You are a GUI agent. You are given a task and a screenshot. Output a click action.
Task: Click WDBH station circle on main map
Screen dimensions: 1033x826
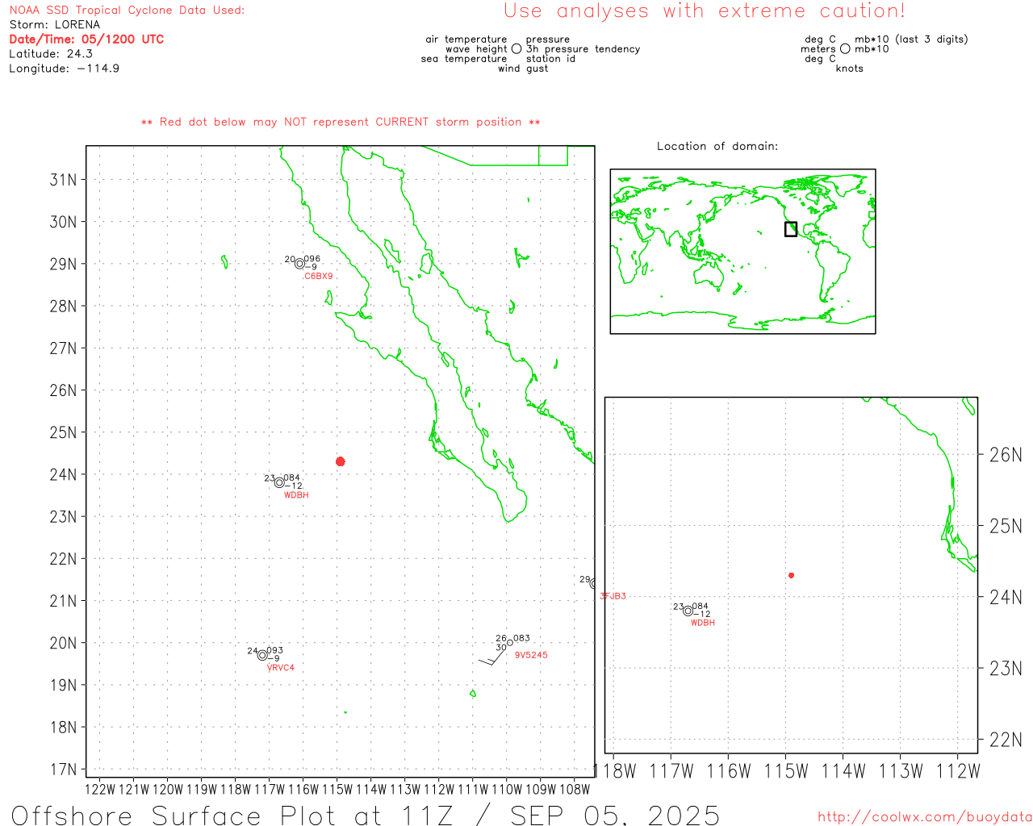point(279,483)
